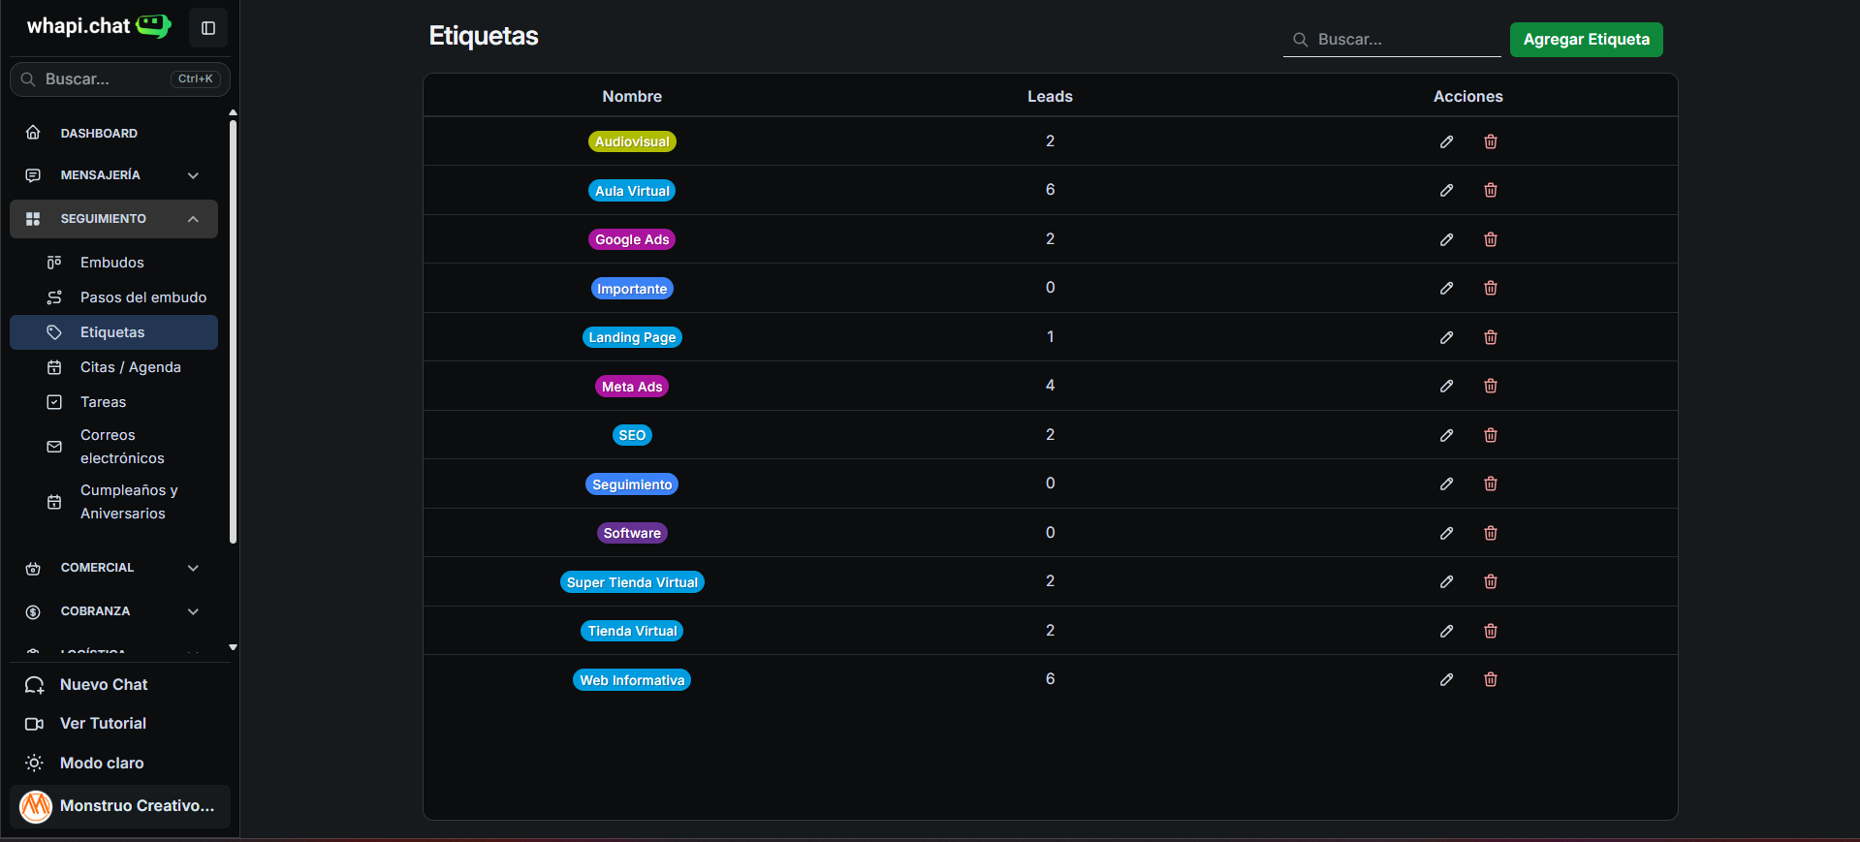
Task: Click the Super Tienda Virtual tag badge
Action: point(632,582)
